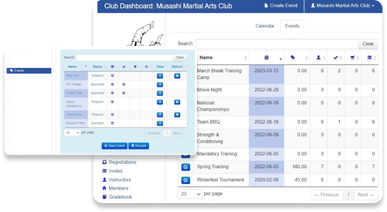
Task: Click View icon for Emily Chan
Action: [160, 93]
